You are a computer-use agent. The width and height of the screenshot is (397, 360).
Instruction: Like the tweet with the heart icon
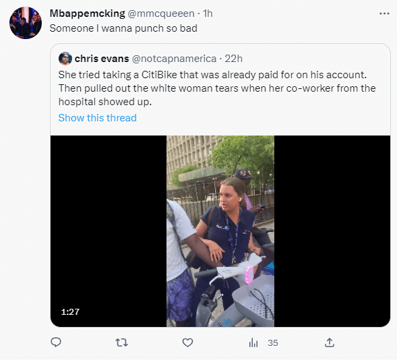pos(187,342)
